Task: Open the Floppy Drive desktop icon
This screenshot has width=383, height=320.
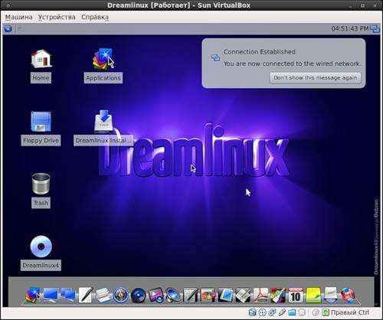Action: tap(41, 122)
